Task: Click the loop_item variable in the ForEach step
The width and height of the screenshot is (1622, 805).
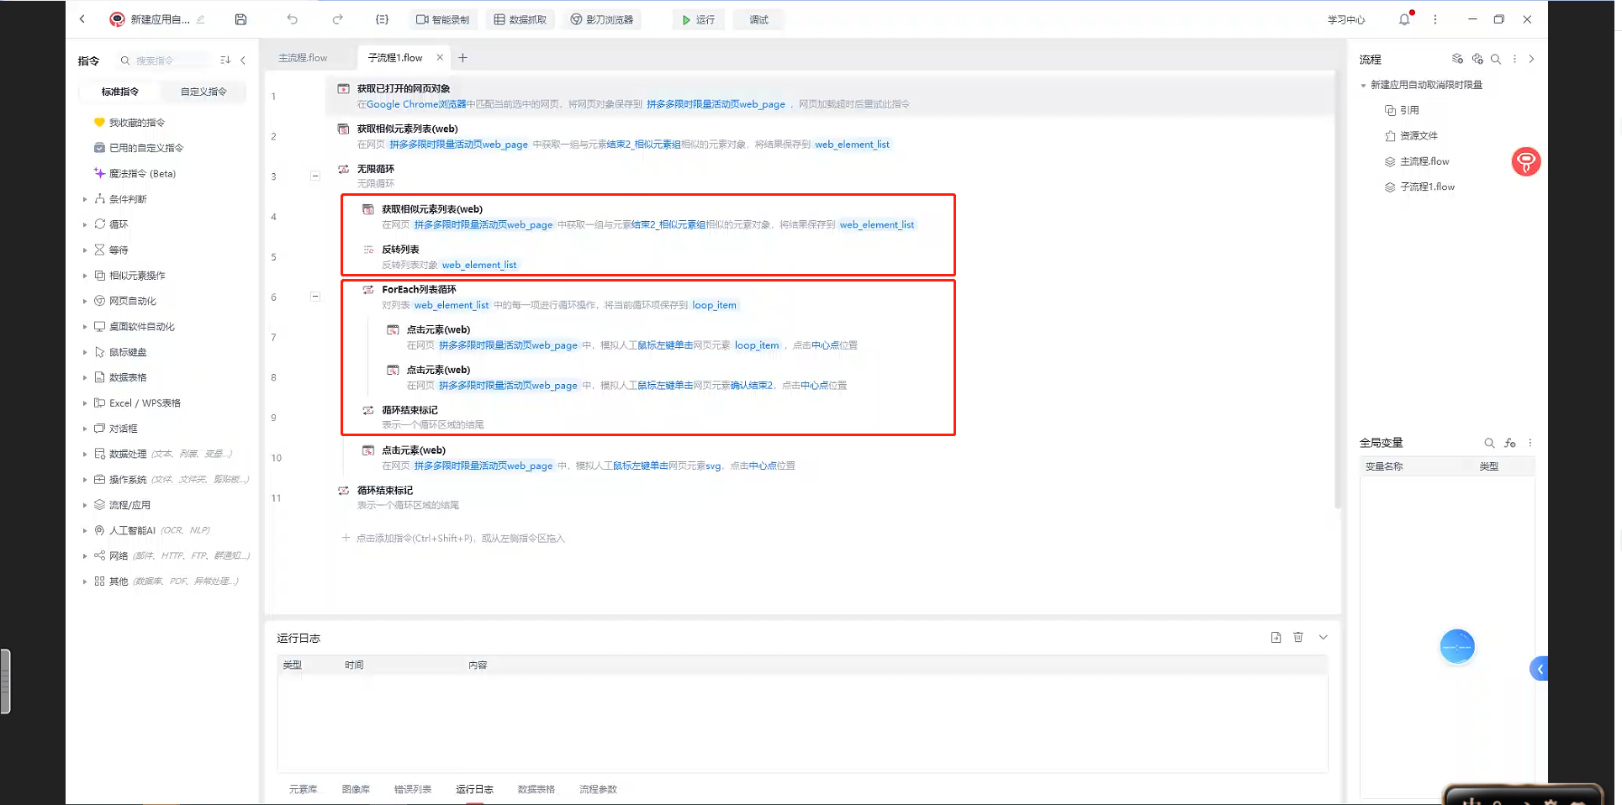Action: click(714, 305)
